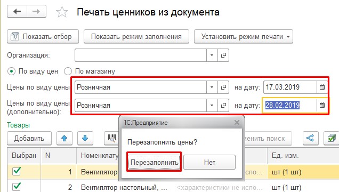Screen dimensions: 339x192
Task: Click the first Розничная price type field
Action: tap(141, 87)
